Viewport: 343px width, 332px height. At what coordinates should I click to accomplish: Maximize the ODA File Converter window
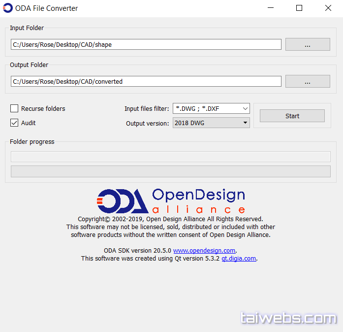[x=299, y=8]
